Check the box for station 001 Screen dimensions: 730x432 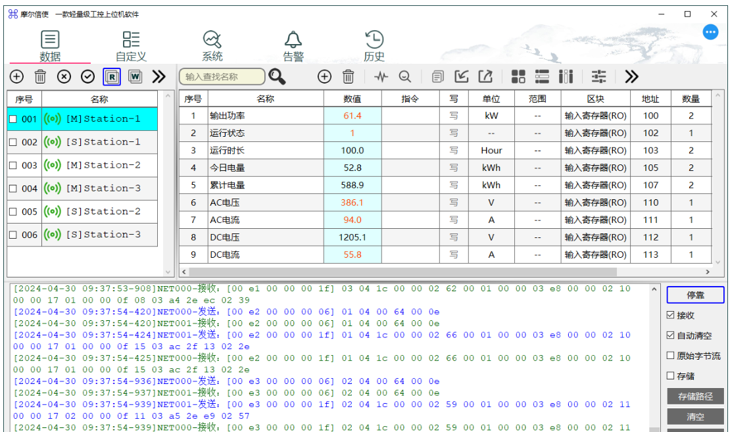pyautogui.click(x=13, y=119)
